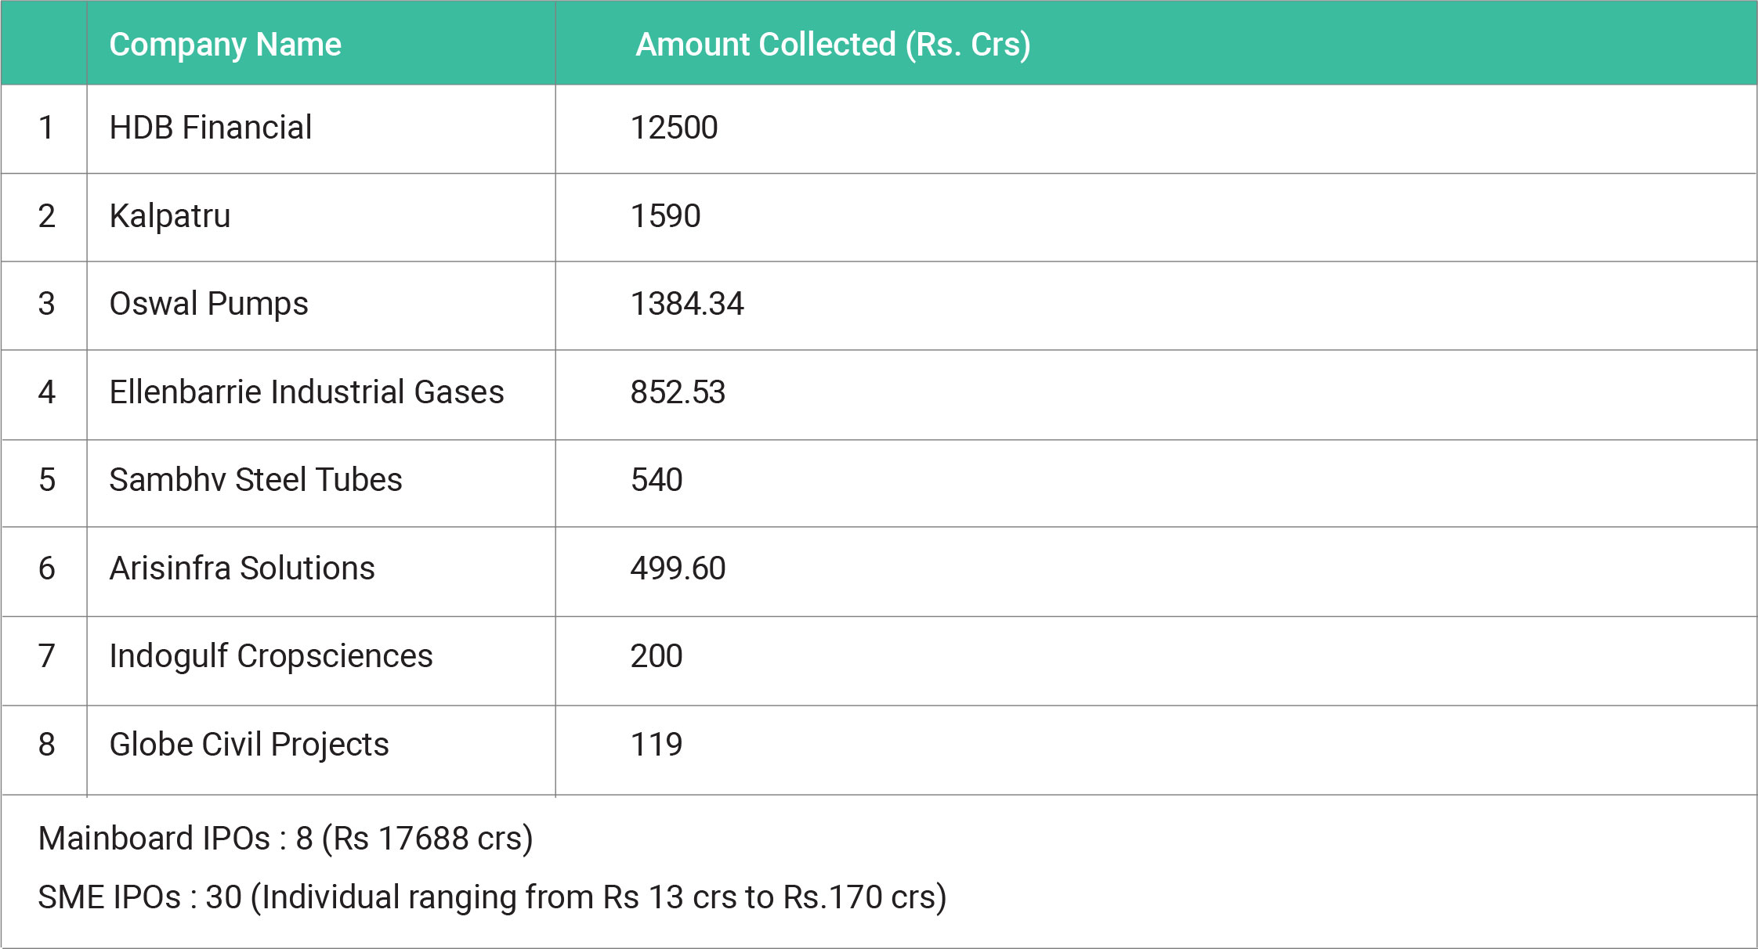Select row number 5 cell
Image resolution: width=1758 pixels, height=949 pixels.
pyautogui.click(x=47, y=480)
